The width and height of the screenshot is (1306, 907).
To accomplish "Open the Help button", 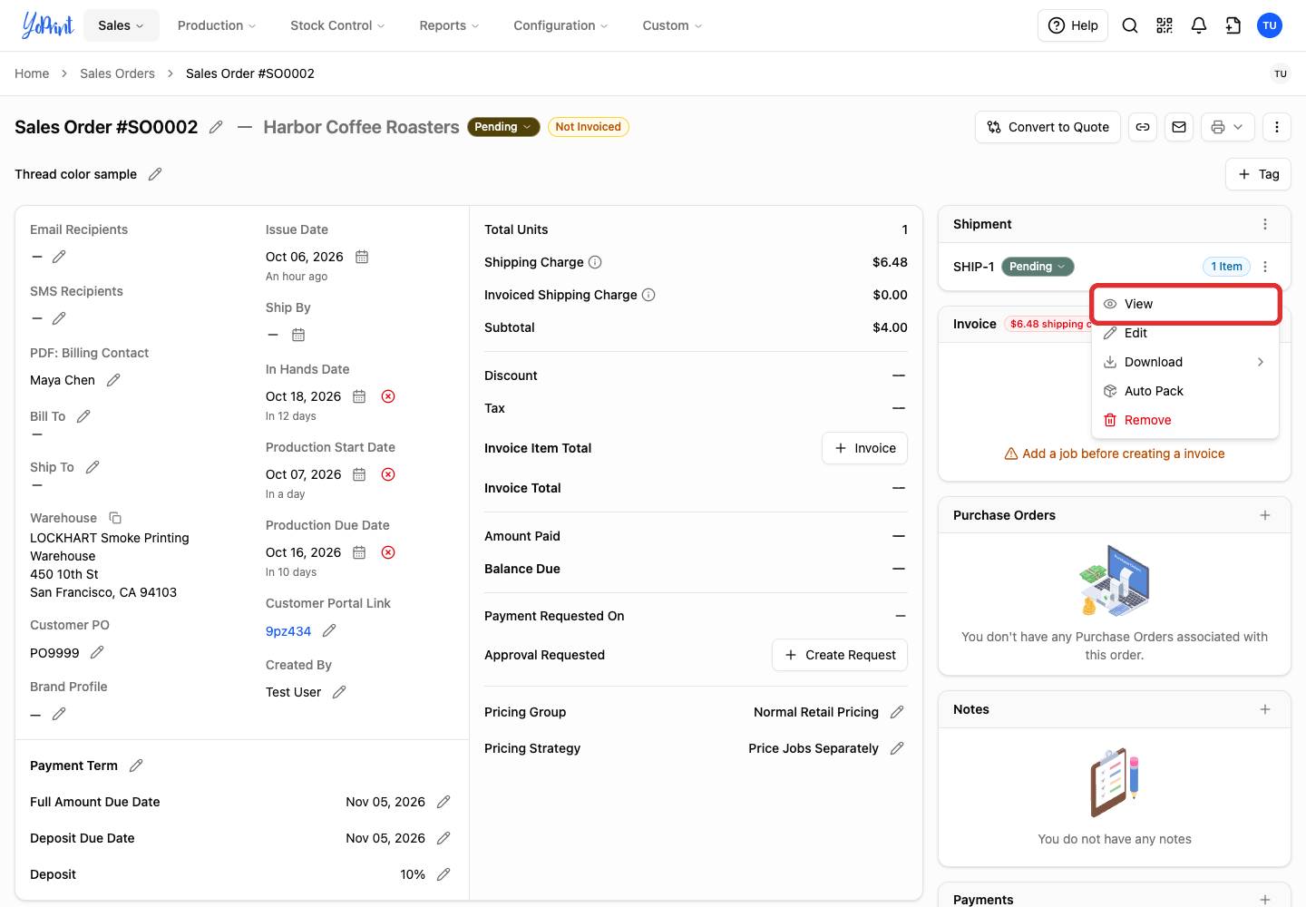I will 1073,25.
